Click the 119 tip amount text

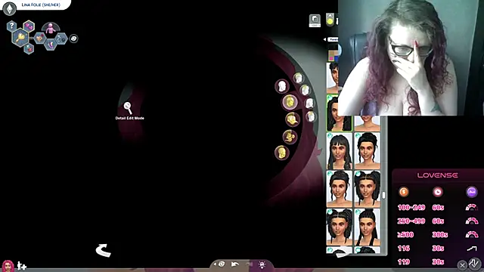(x=404, y=262)
